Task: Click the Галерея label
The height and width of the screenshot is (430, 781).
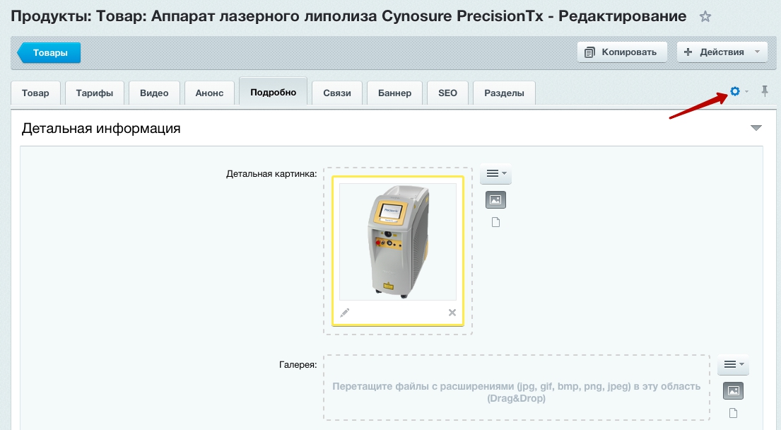Action: (298, 365)
